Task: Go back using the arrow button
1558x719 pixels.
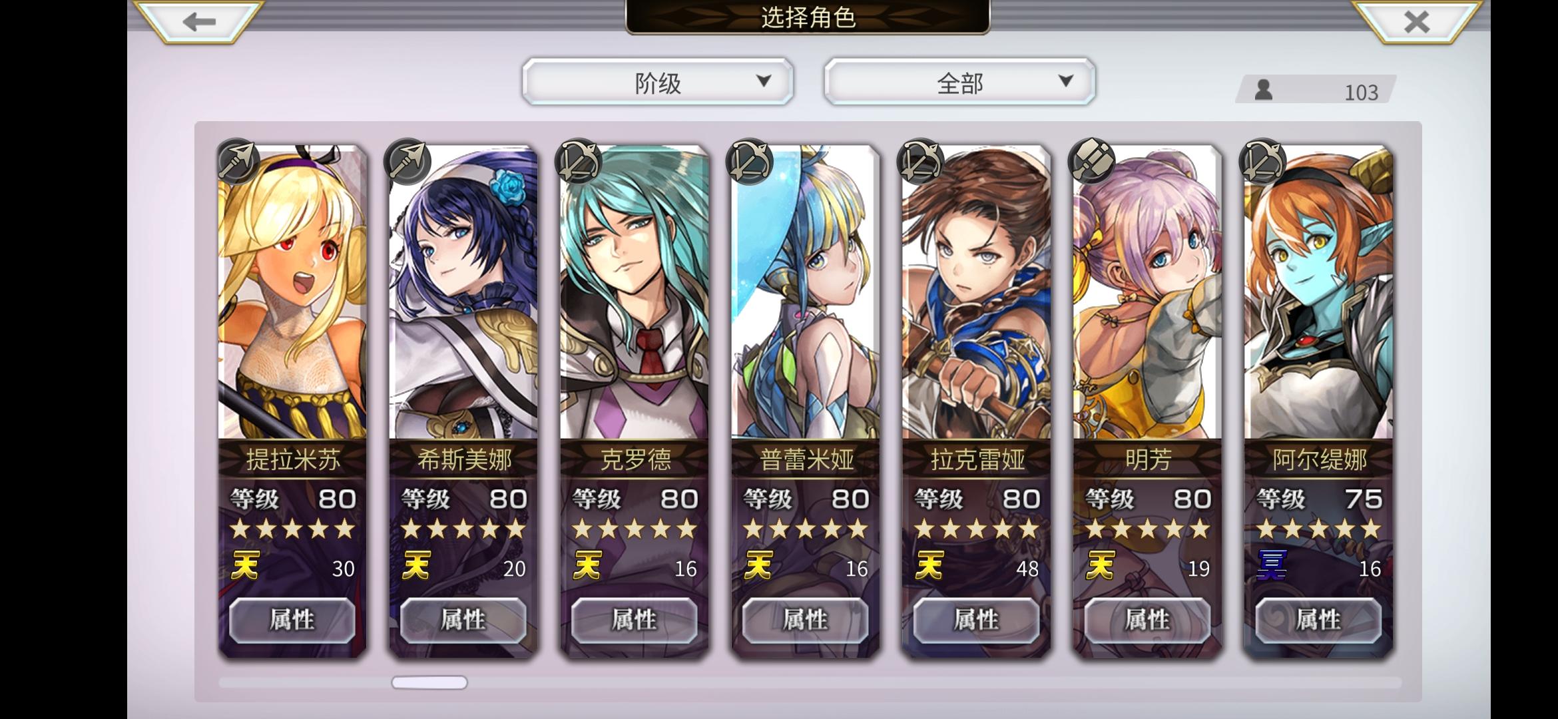Action: (x=199, y=22)
